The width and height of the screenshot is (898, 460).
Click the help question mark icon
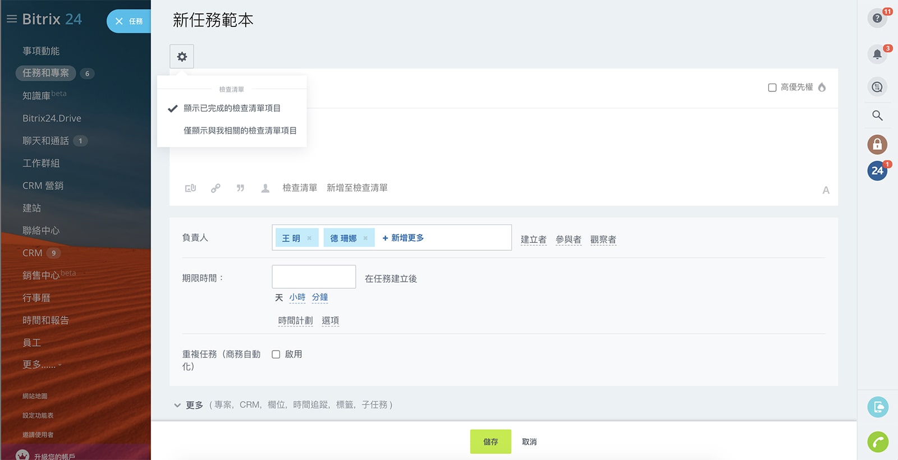(877, 18)
